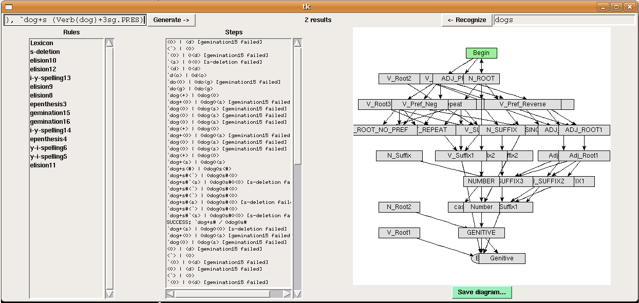Image resolution: width=639 pixels, height=303 pixels.
Task: Click the Steps horizontal scrollbar right arrow
Action: [x=287, y=294]
